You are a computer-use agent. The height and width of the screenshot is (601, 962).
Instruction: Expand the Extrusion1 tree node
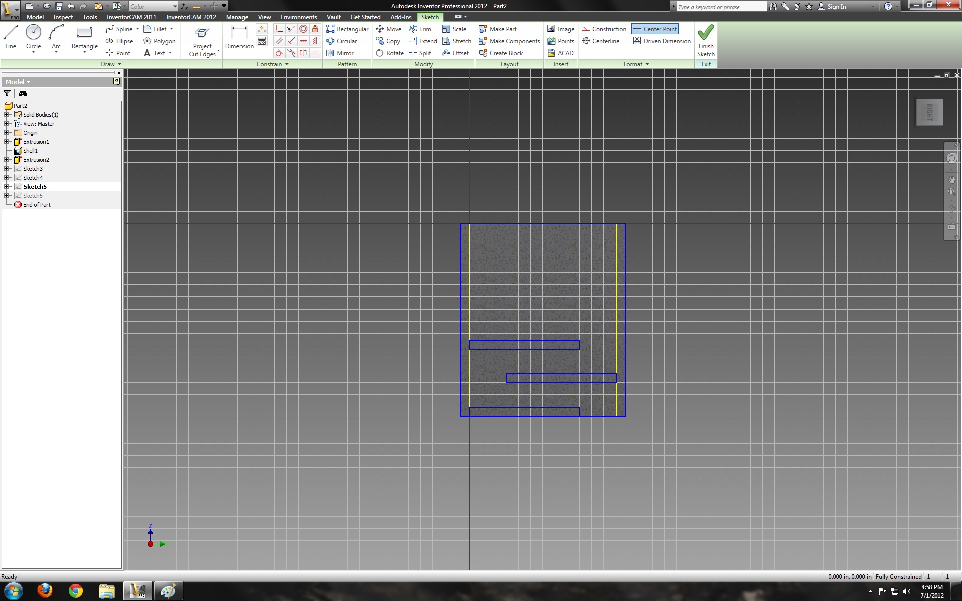tap(7, 142)
